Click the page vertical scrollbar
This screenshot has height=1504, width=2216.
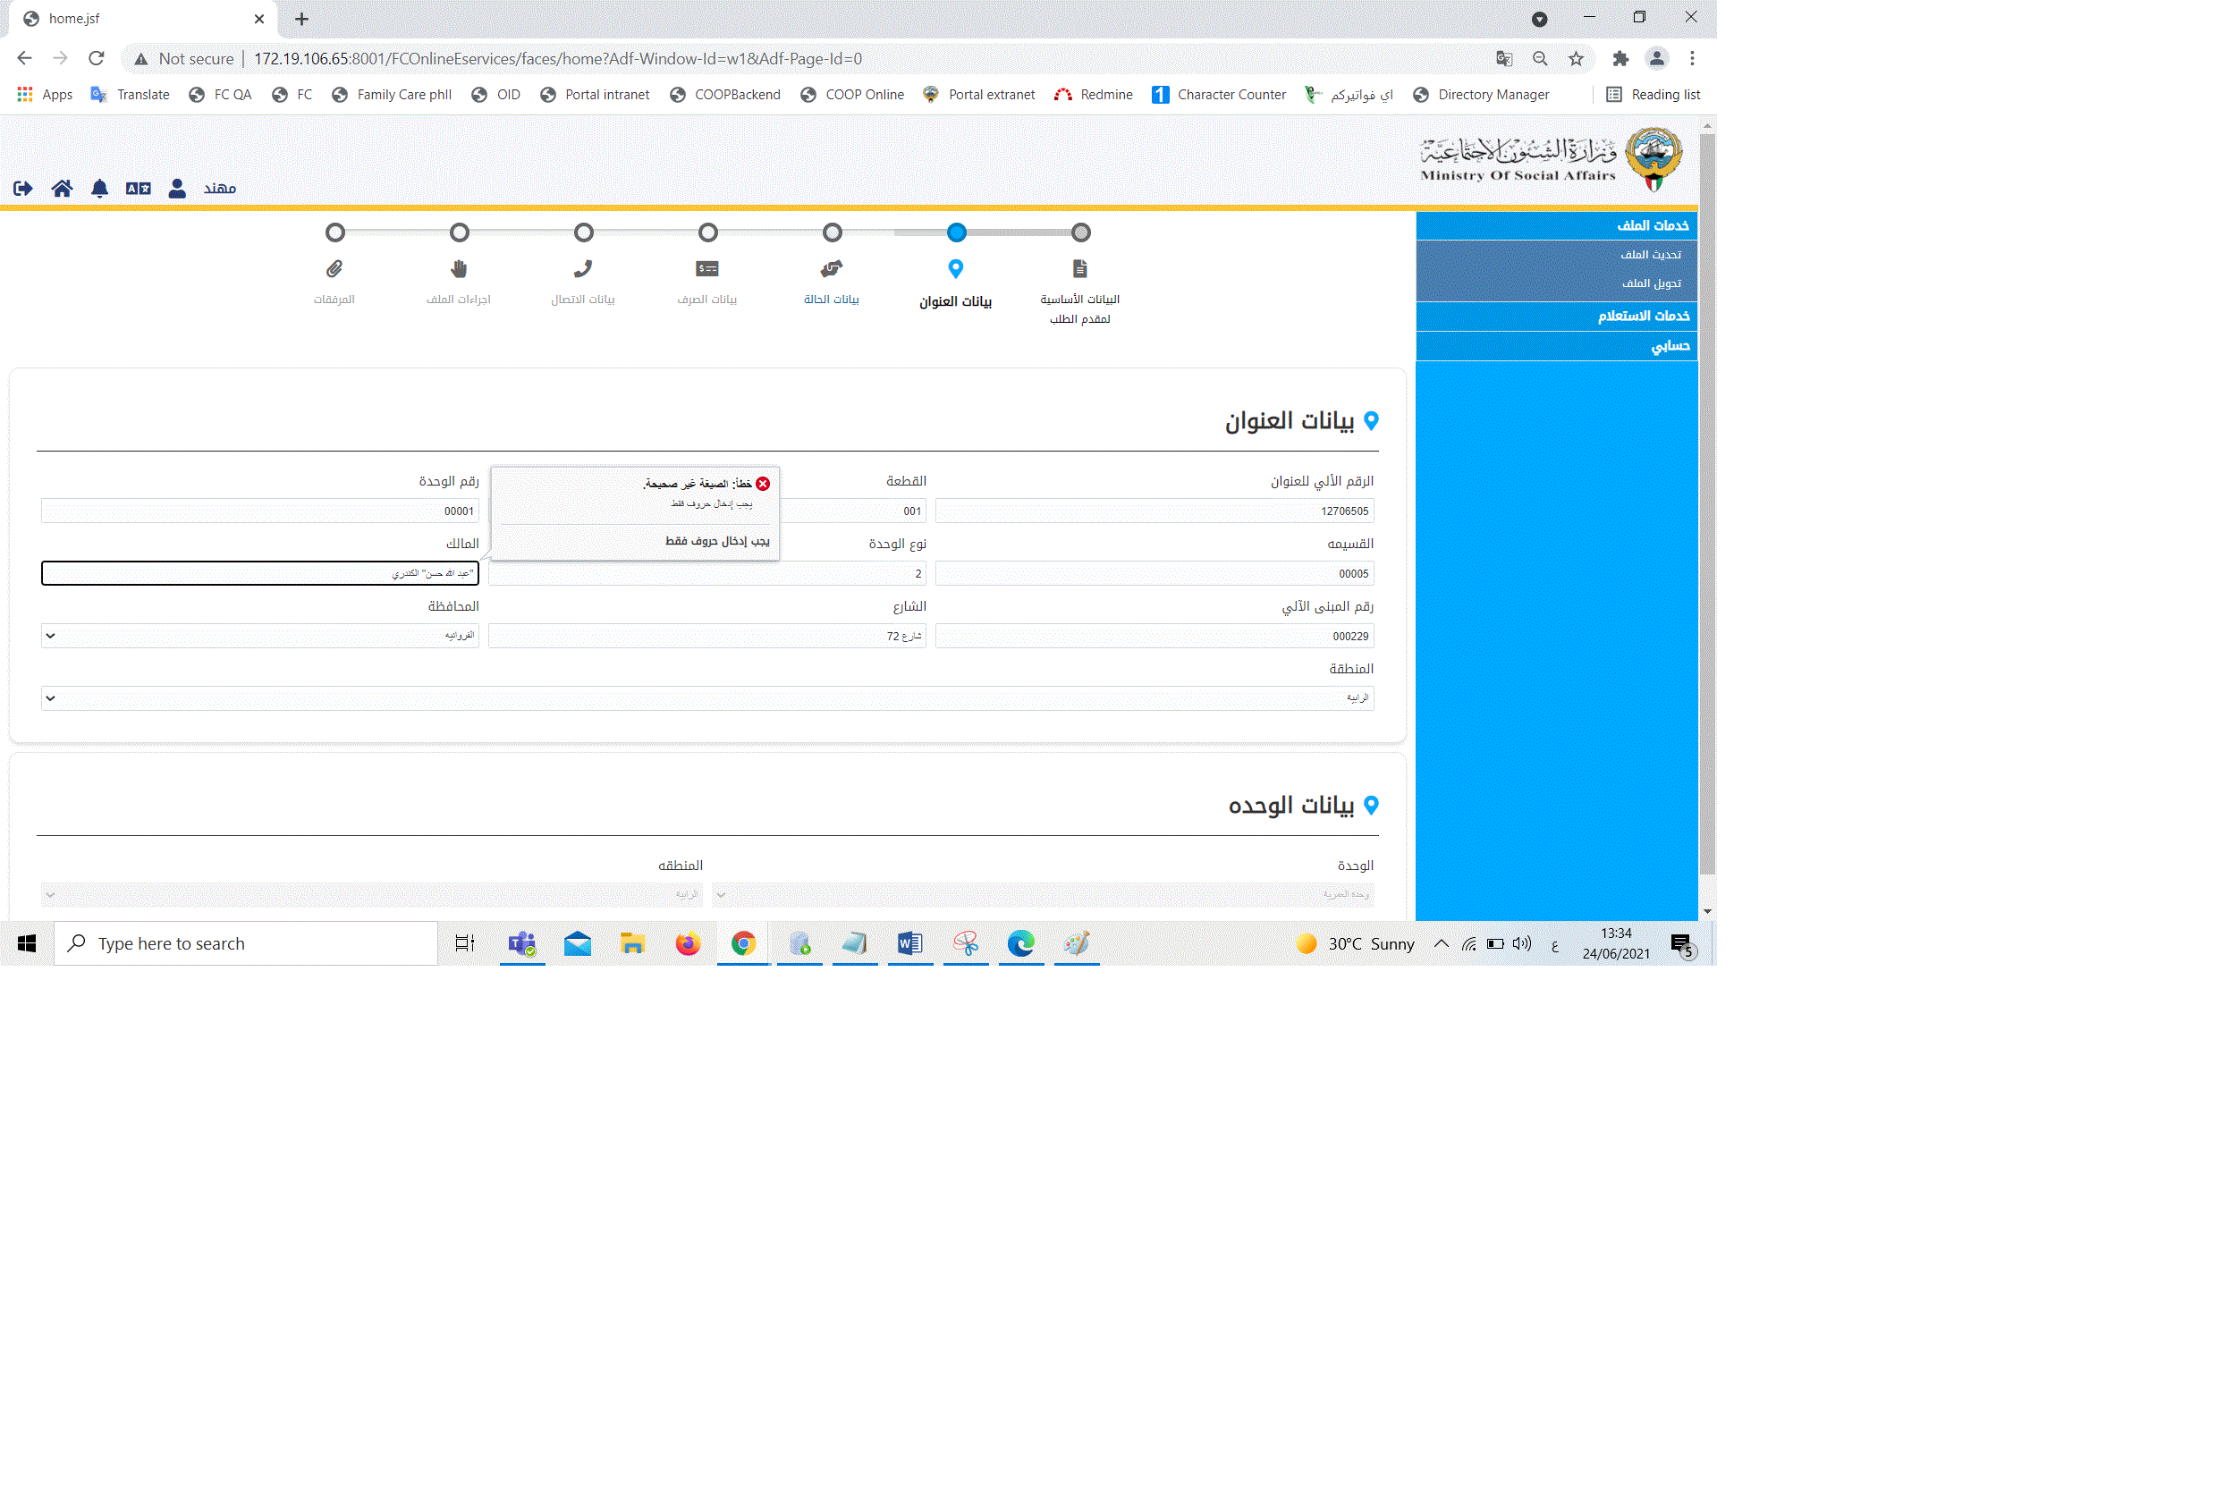pyautogui.click(x=1708, y=505)
